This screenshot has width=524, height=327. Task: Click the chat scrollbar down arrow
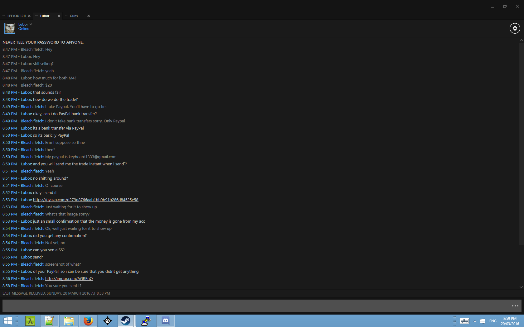521,287
